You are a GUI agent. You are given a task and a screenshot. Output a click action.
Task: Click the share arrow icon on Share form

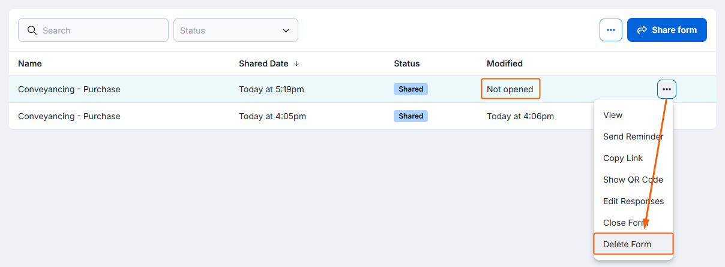pos(642,30)
